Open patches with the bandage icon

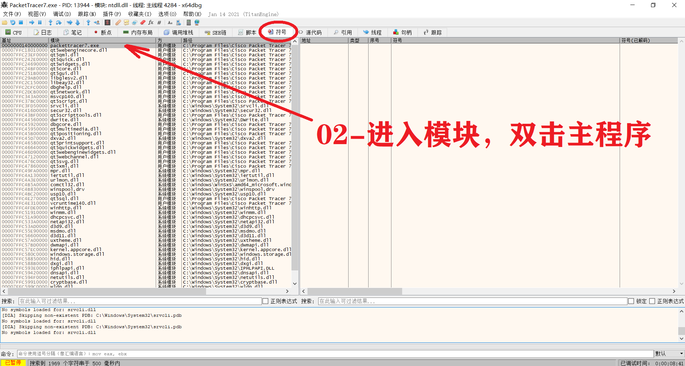click(118, 22)
